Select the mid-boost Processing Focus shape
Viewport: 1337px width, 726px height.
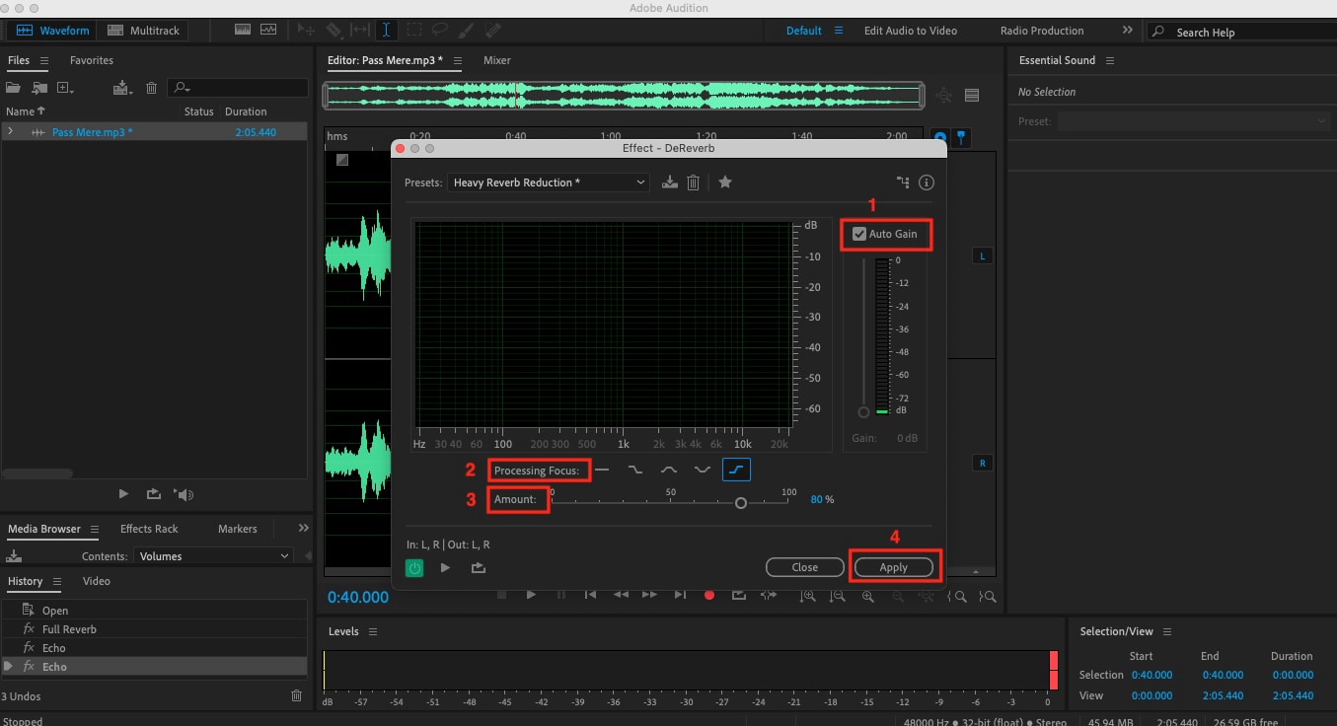(669, 471)
